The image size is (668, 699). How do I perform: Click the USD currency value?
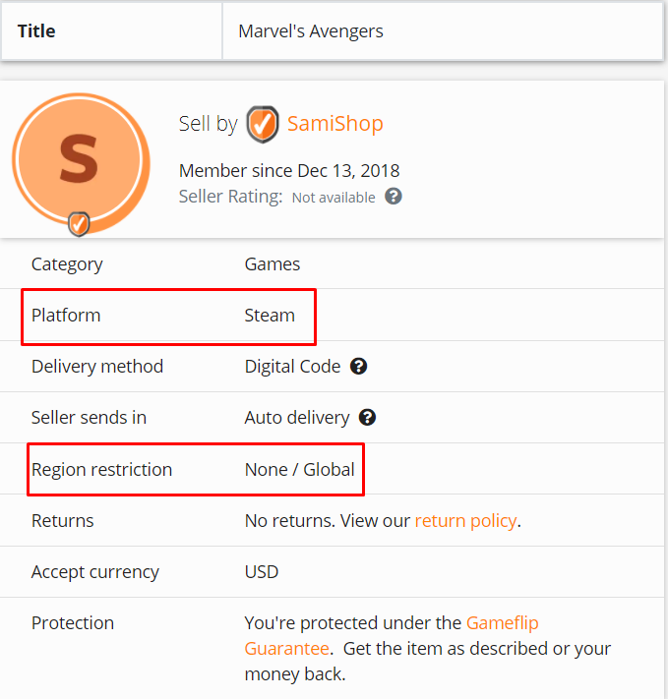tap(262, 572)
